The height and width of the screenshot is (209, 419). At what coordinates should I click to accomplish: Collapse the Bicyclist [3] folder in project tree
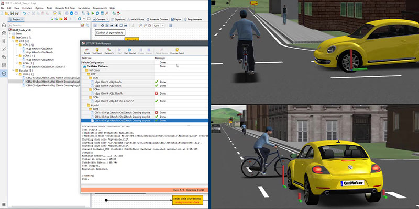[14, 71]
